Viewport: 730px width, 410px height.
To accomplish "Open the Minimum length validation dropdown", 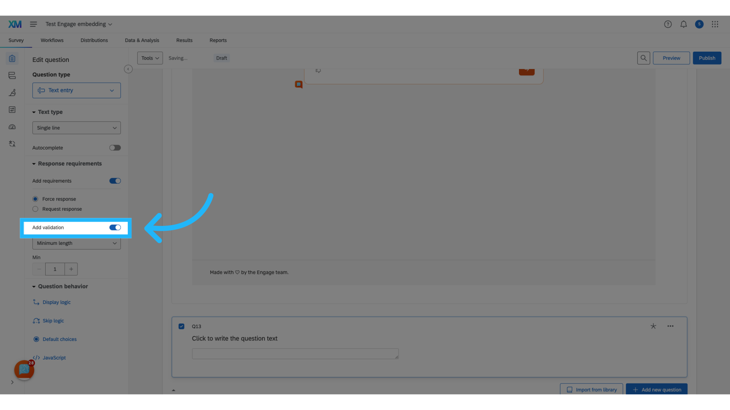I will pos(76,243).
